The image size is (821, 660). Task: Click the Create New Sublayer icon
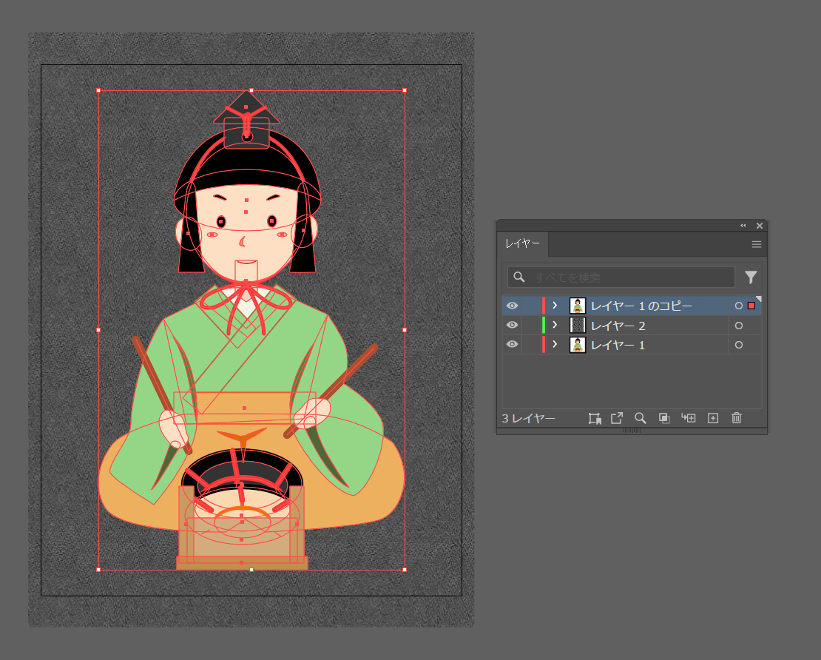click(x=689, y=418)
